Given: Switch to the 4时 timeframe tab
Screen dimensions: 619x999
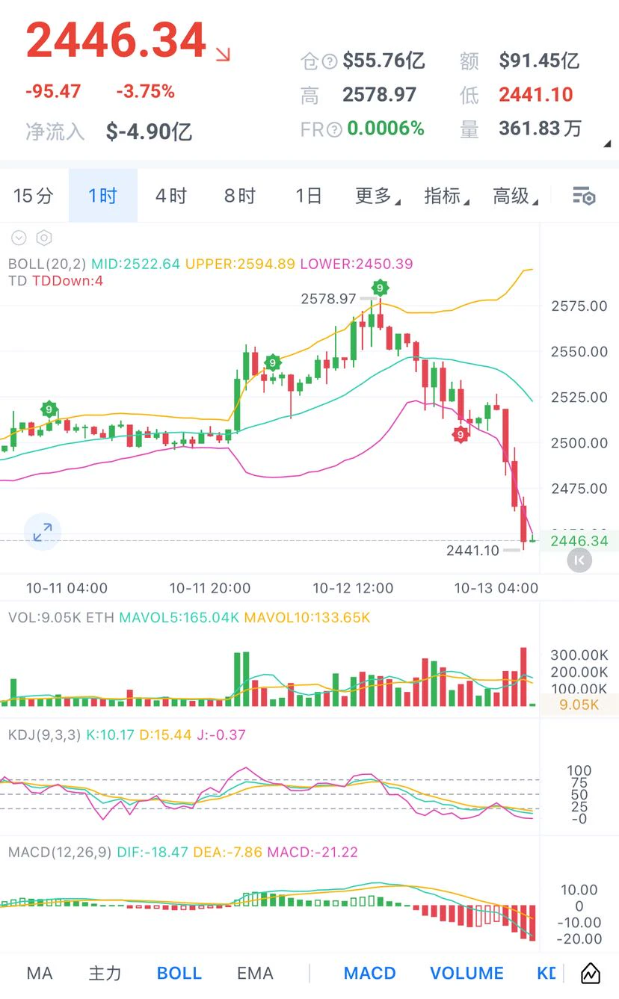Looking at the screenshot, I should point(171,196).
